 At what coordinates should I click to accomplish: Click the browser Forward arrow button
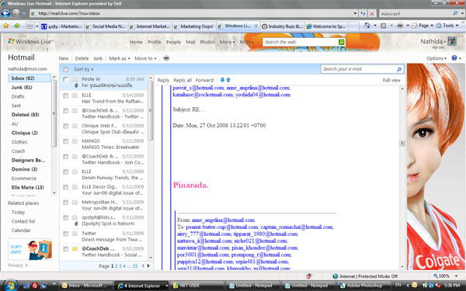(x=16, y=13)
